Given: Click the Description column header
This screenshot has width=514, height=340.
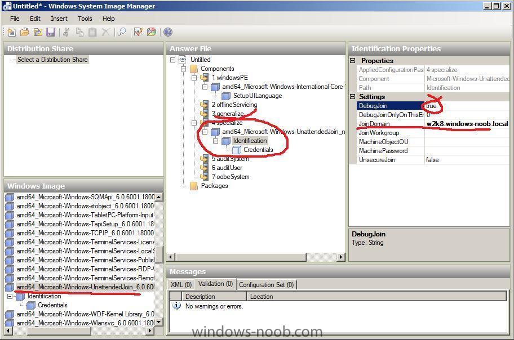Looking at the screenshot, I should coord(214,297).
